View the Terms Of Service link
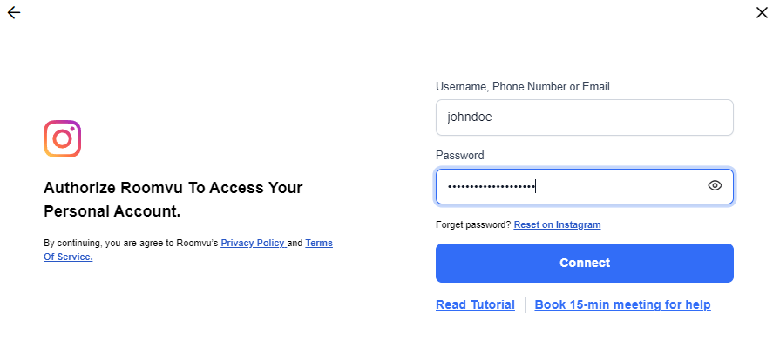773x354 pixels. click(318, 244)
